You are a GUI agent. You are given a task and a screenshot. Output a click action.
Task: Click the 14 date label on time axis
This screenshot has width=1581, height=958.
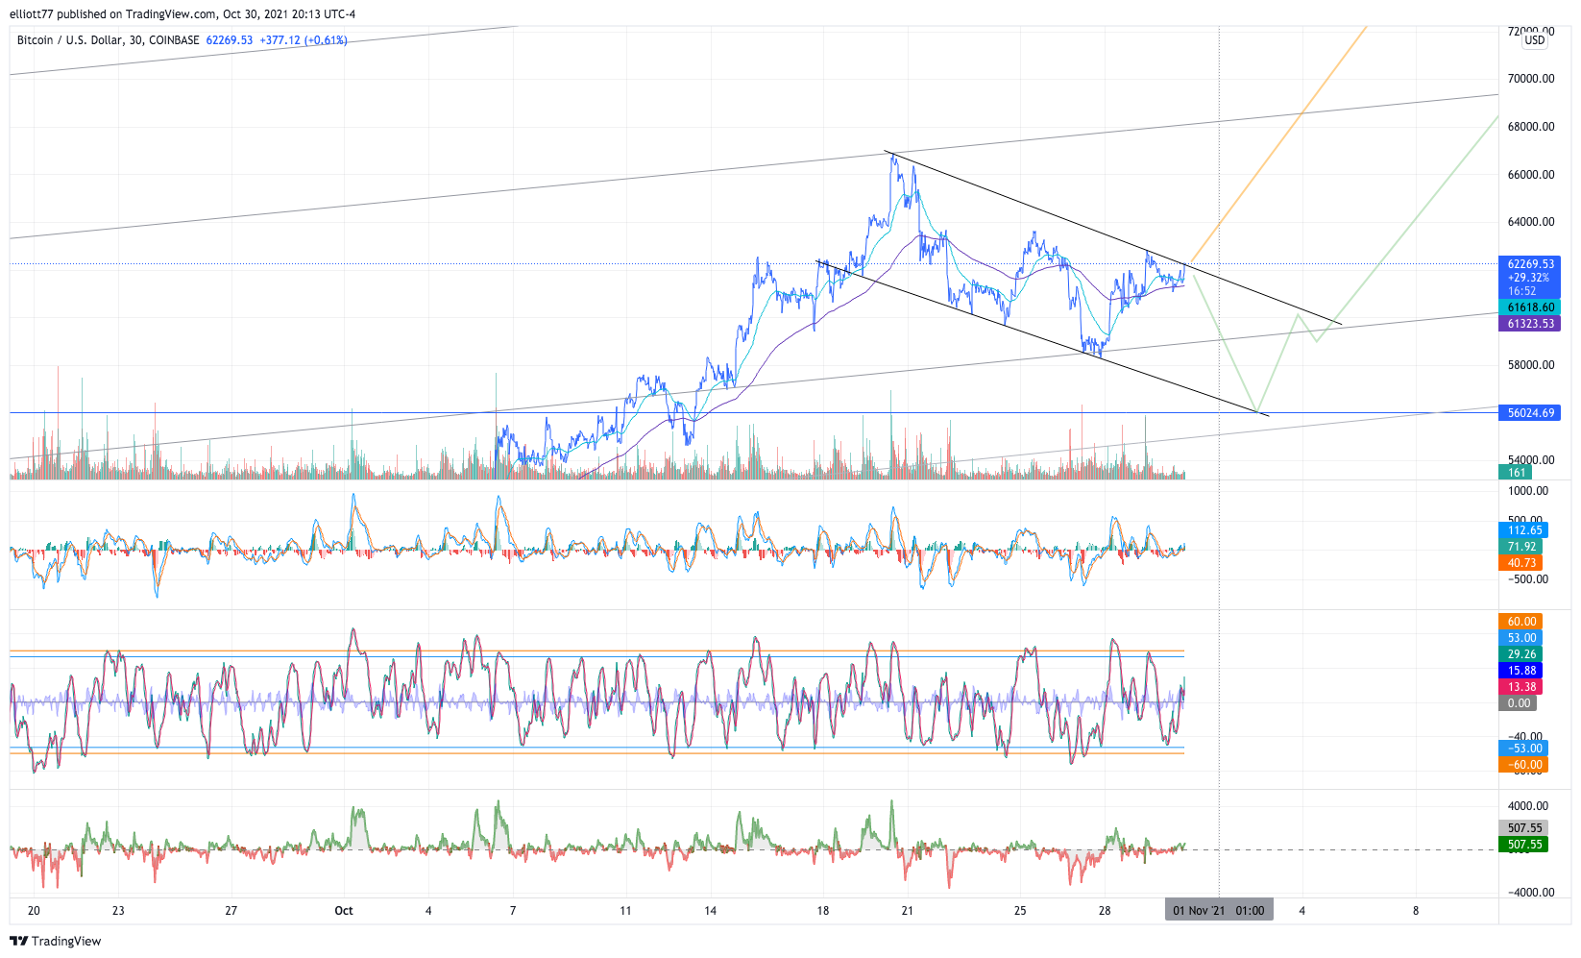(x=710, y=911)
